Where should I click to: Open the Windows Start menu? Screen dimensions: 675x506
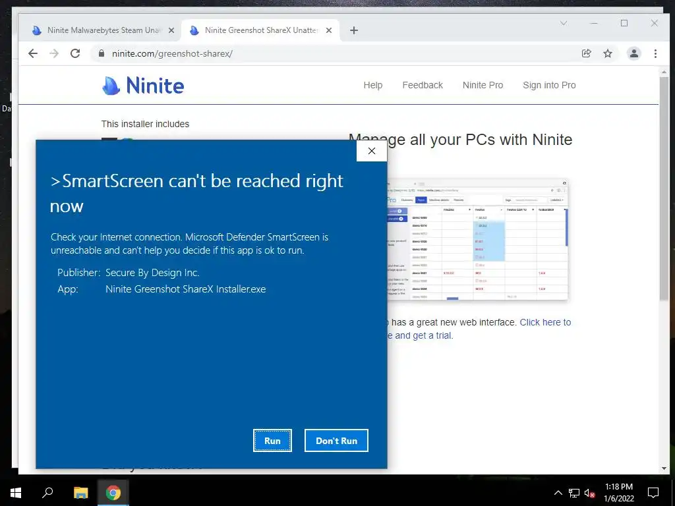click(16, 493)
